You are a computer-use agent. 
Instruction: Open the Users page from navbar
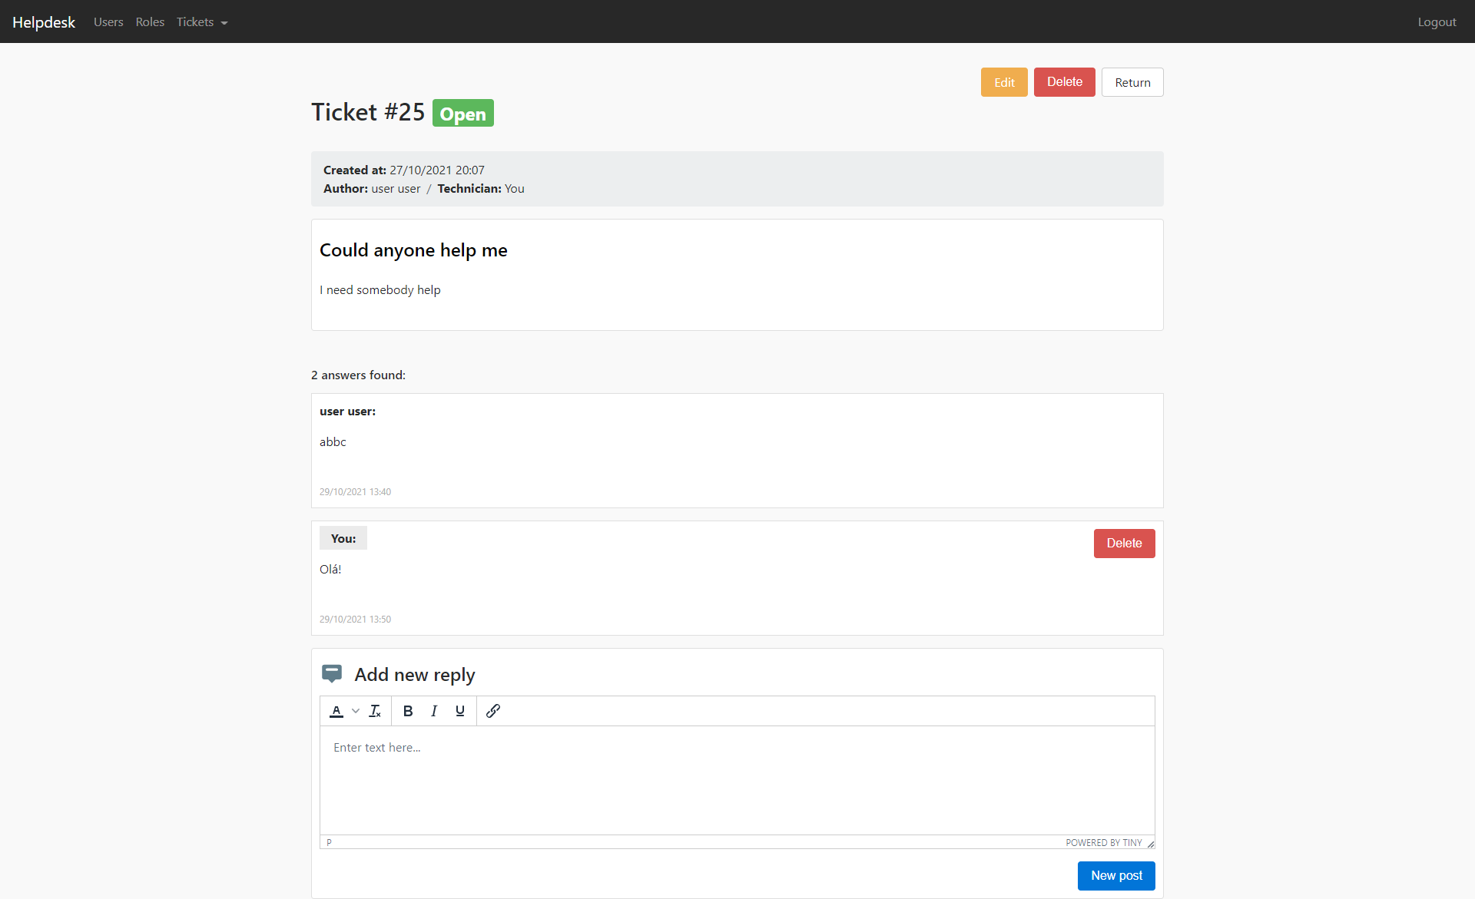click(x=108, y=22)
